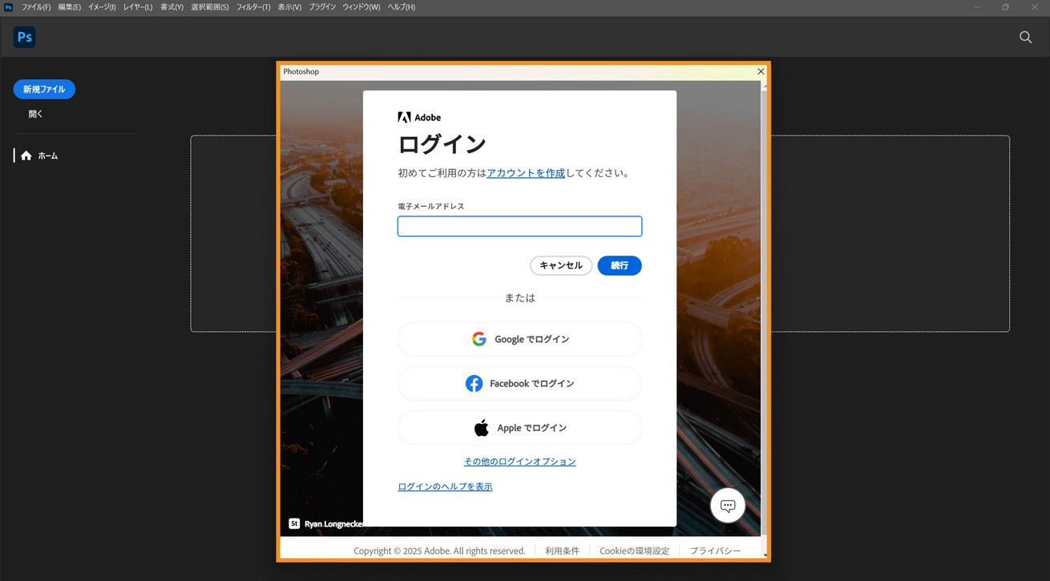The width and height of the screenshot is (1050, 581).
Task: Click the キャンセル button
Action: click(x=561, y=265)
